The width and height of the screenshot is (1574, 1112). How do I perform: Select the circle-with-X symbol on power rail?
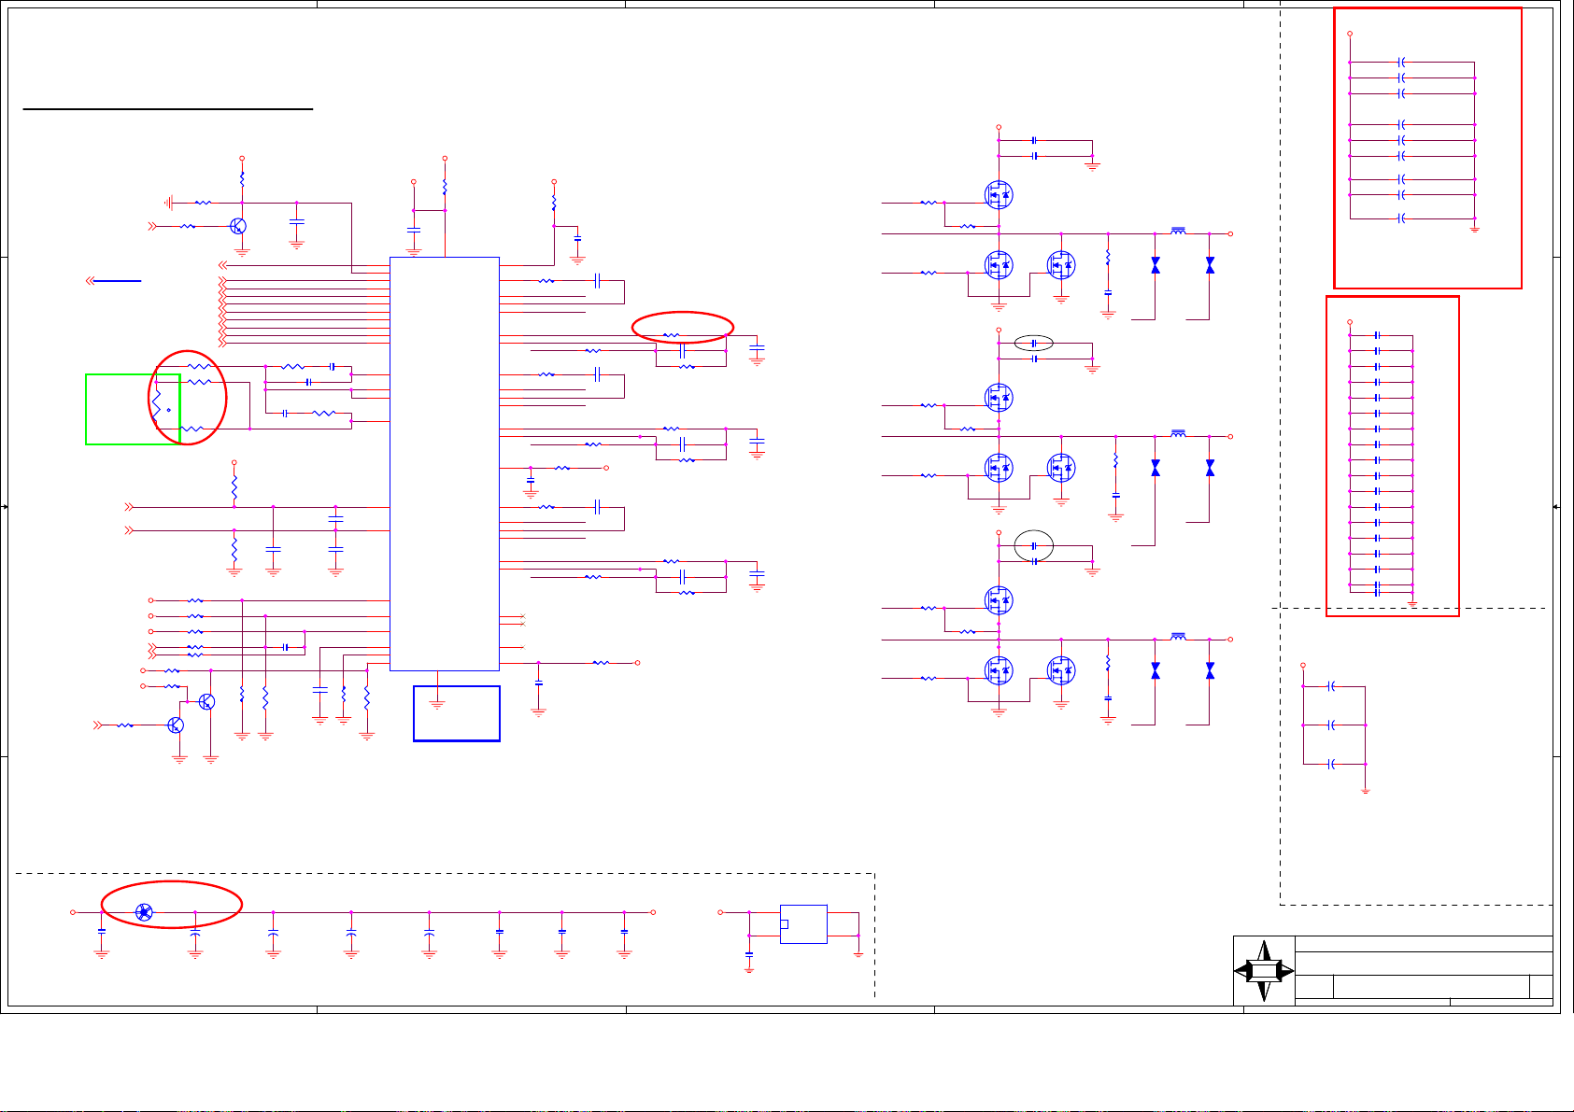coord(144,912)
